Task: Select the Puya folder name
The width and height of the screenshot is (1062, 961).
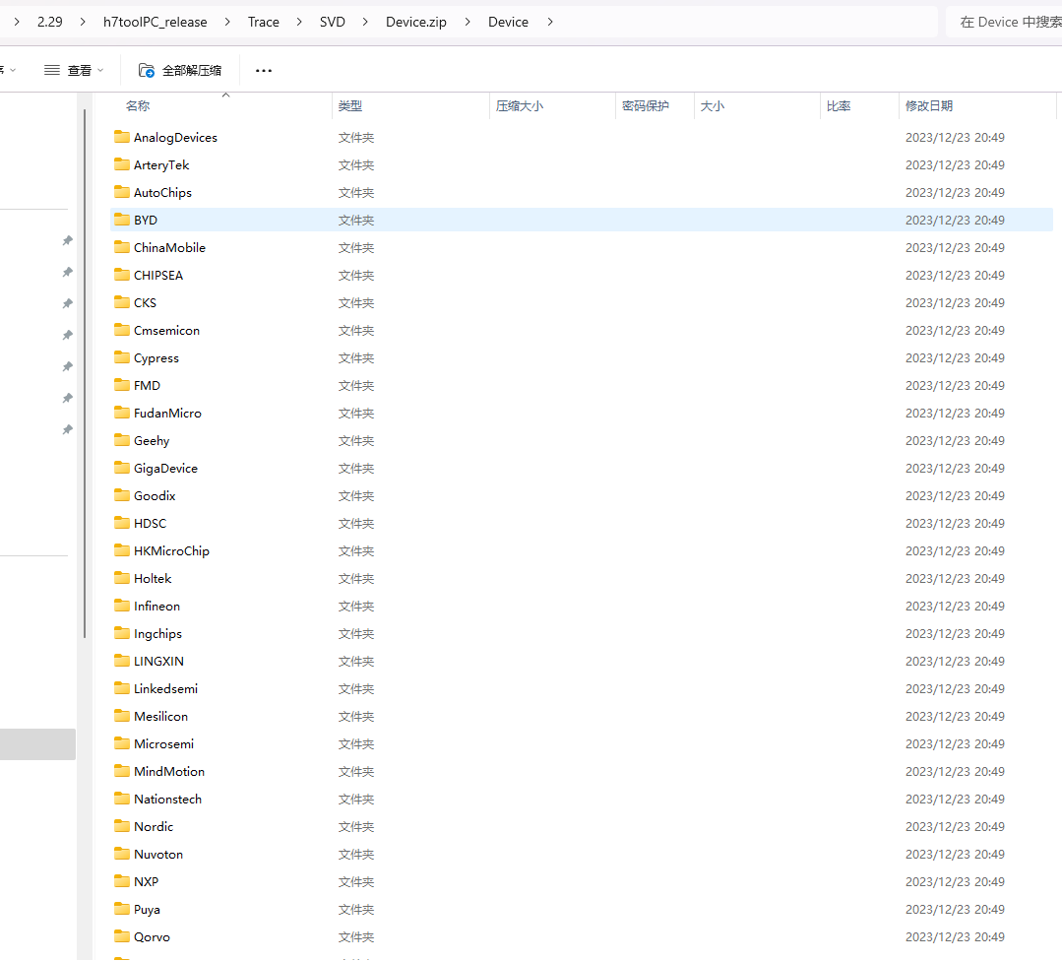Action: point(147,910)
